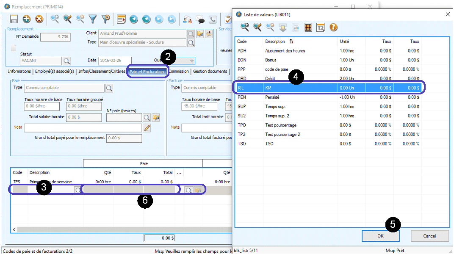The width and height of the screenshot is (454, 254).
Task: Open the lookup beside the Statut field
Action: 66,61
